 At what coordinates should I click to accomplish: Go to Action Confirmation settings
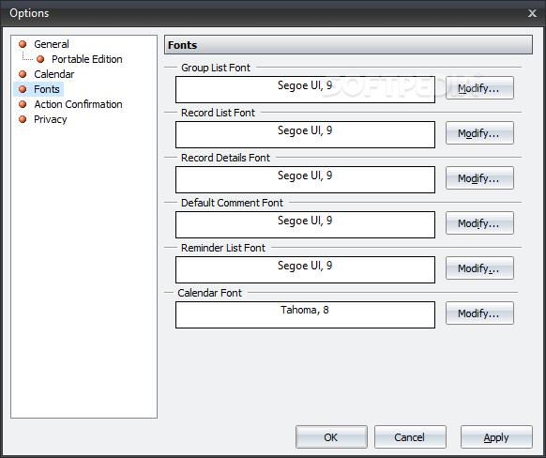(78, 104)
